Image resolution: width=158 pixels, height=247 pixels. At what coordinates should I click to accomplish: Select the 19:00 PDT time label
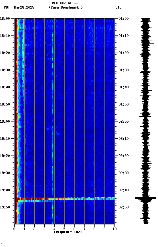coord(5,121)
